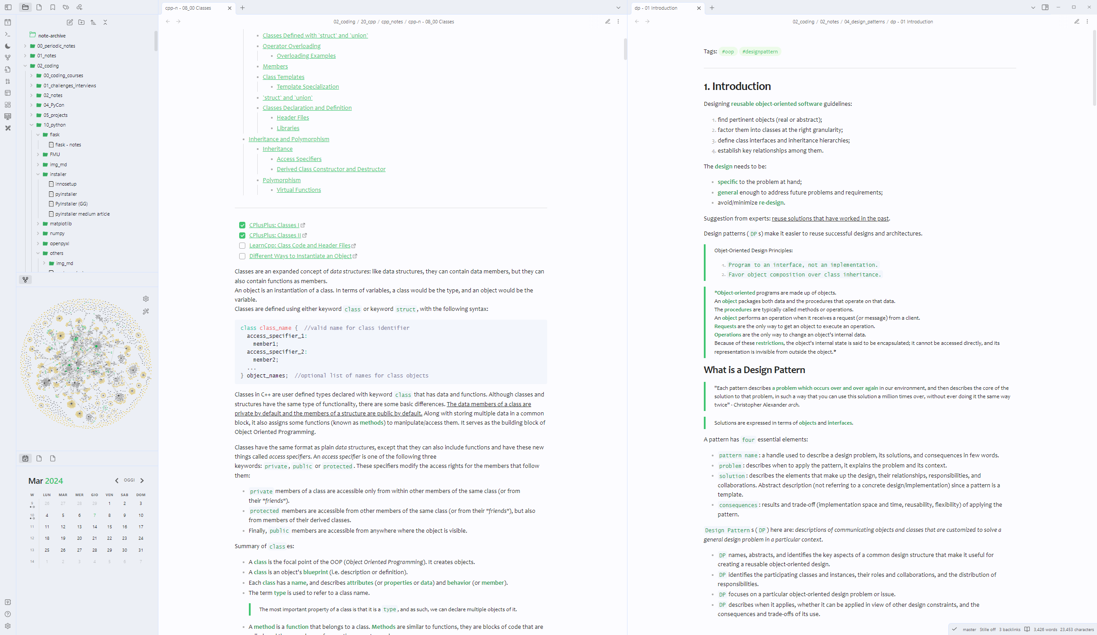Collapse the installer folder
The width and height of the screenshot is (1097, 635).
(x=38, y=174)
